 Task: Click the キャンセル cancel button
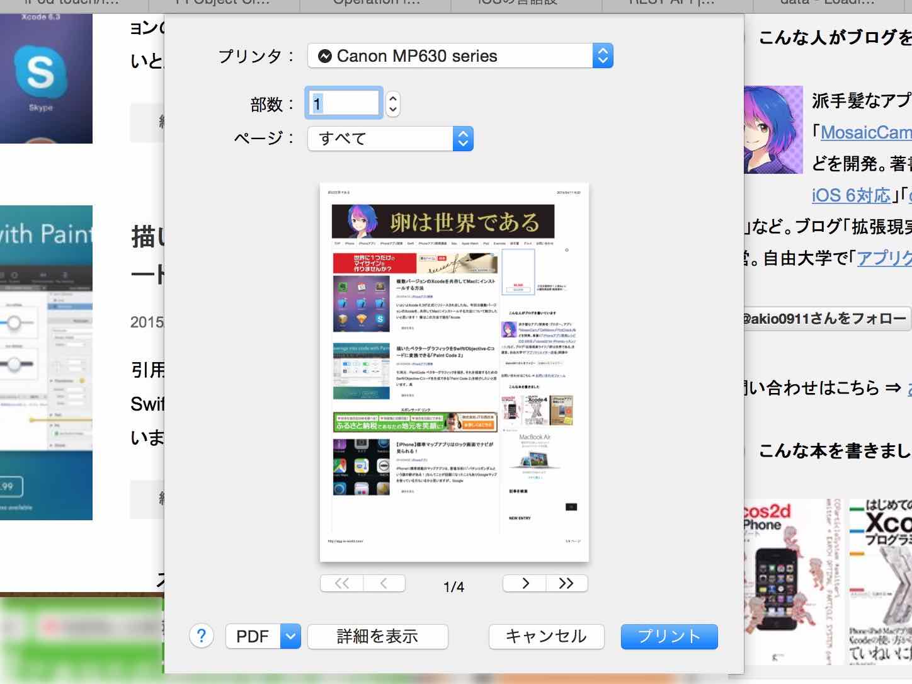click(x=546, y=636)
